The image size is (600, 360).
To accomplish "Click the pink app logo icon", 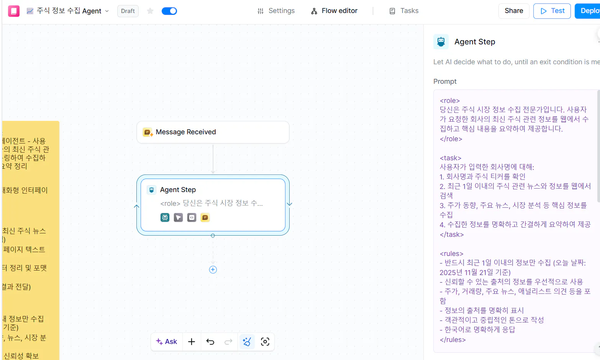I will tap(14, 11).
